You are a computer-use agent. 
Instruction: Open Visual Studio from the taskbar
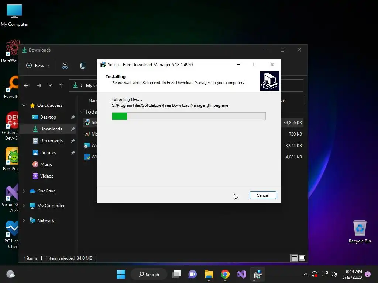tap(241, 274)
